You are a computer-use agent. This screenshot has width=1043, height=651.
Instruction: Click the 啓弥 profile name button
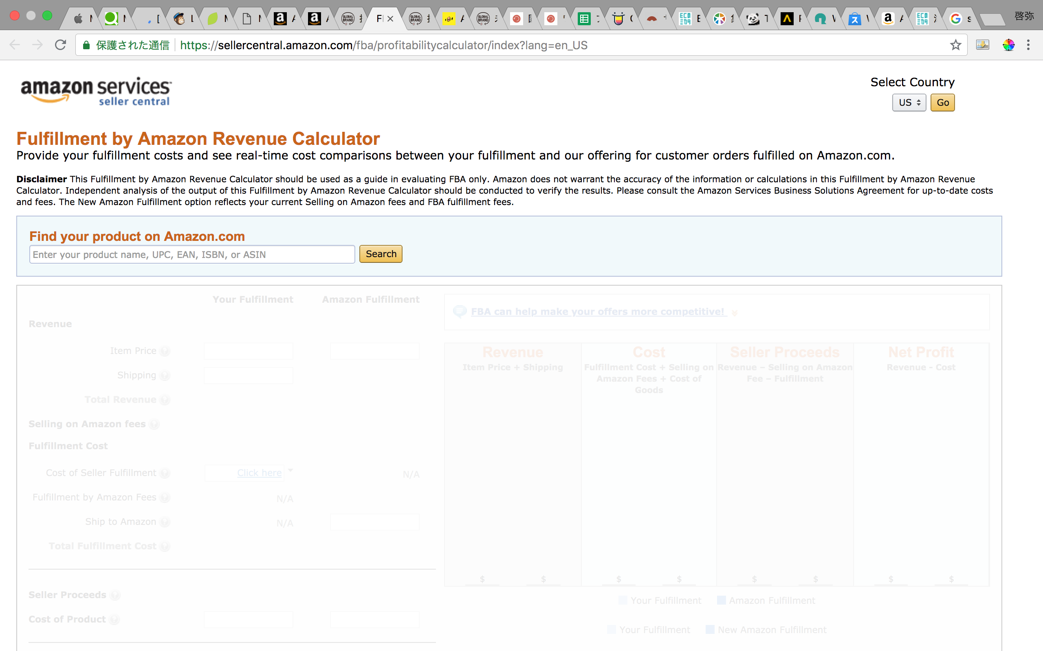pyautogui.click(x=1024, y=16)
